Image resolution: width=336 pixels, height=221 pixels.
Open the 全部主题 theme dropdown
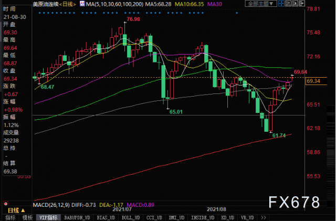pyautogui.click(x=260, y=4)
